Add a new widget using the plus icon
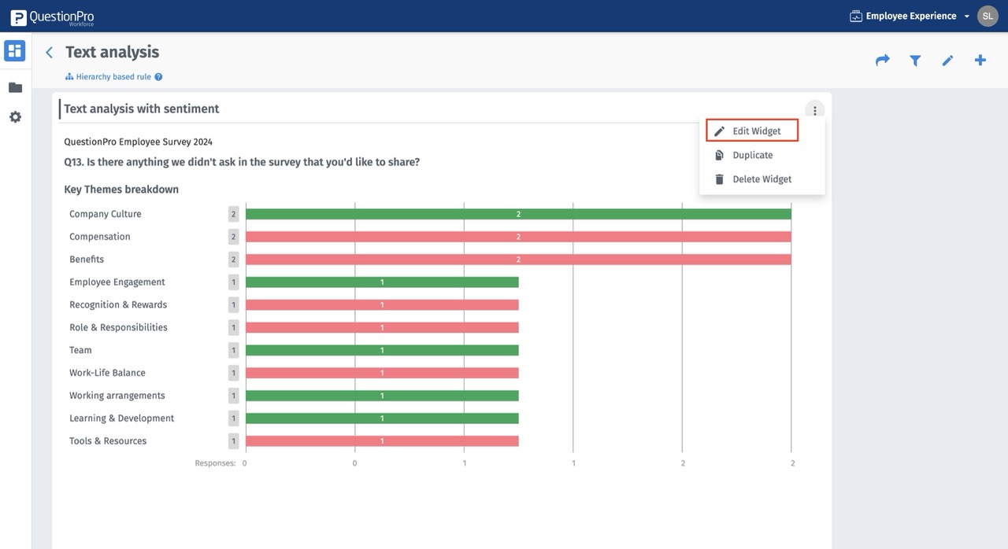Image resolution: width=1008 pixels, height=549 pixels. [x=980, y=60]
